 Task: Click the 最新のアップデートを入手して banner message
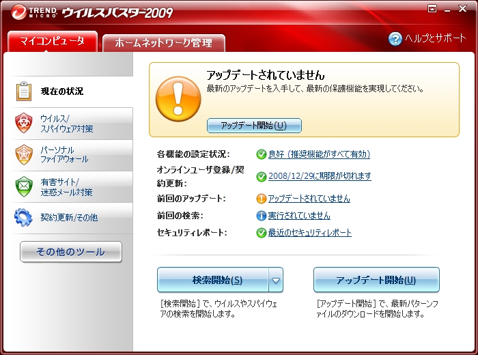[x=315, y=89]
